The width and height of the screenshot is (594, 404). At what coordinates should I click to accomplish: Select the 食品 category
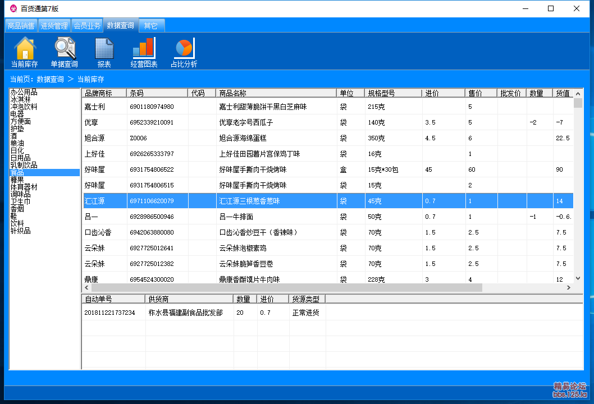(x=45, y=172)
